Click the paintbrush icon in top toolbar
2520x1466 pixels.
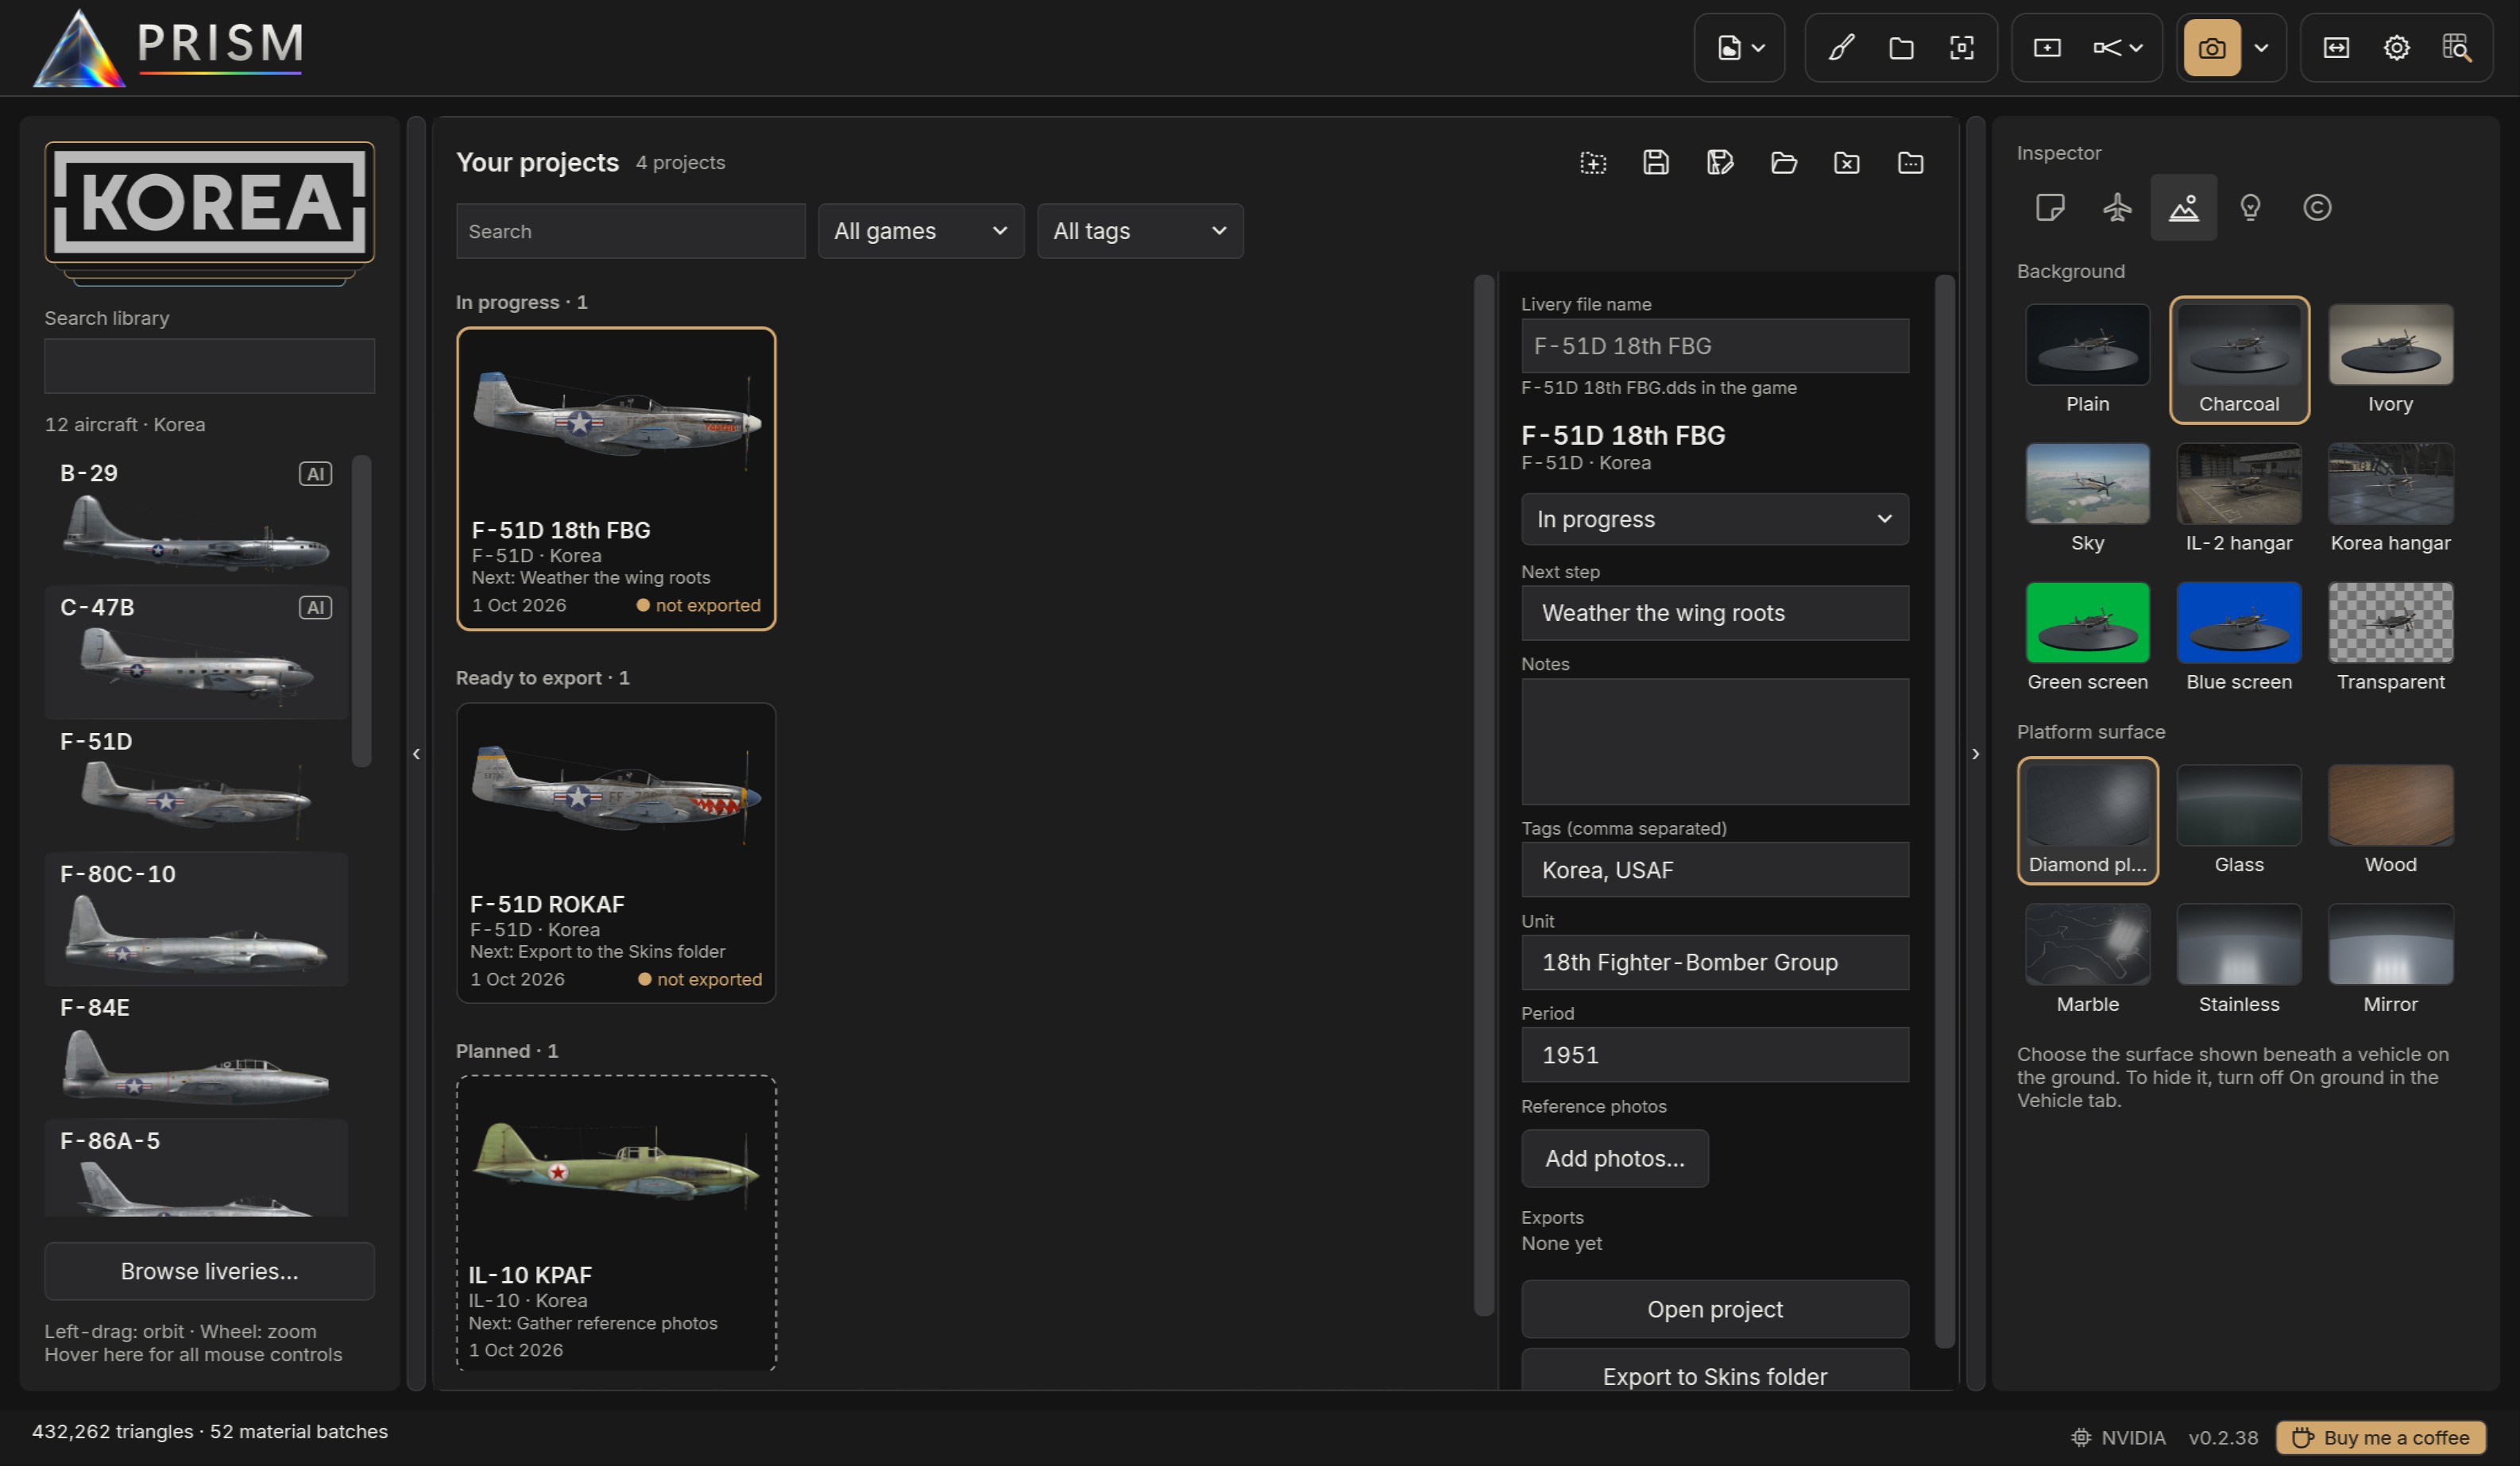[1841, 48]
